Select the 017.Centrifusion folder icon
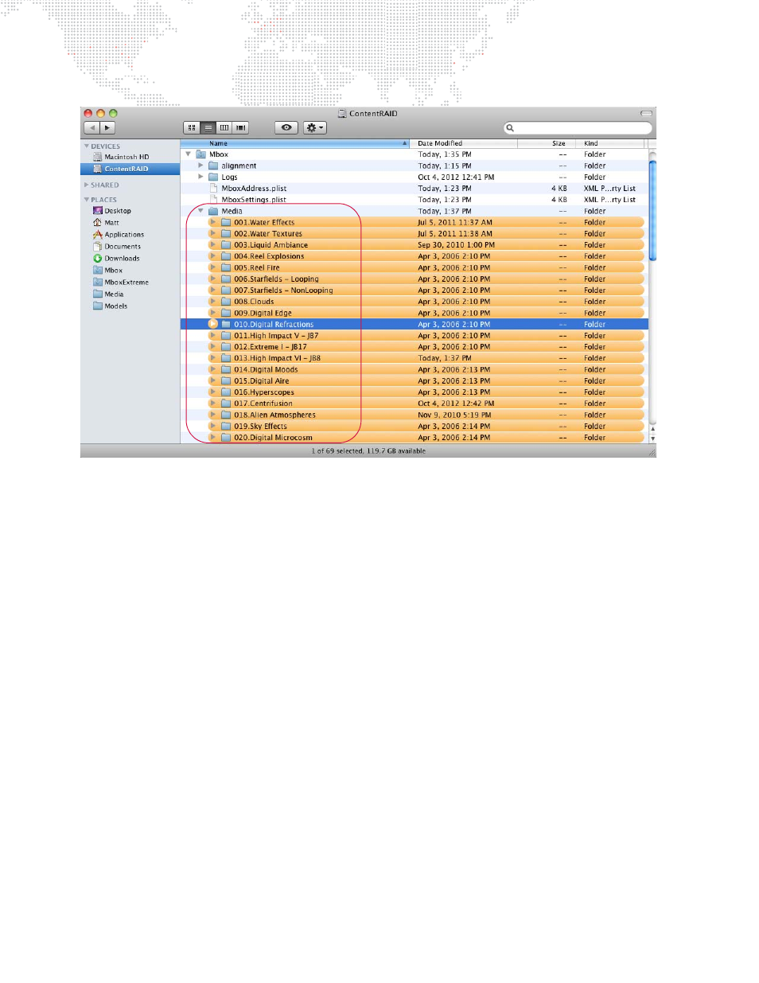The width and height of the screenshot is (759, 983). coord(226,404)
